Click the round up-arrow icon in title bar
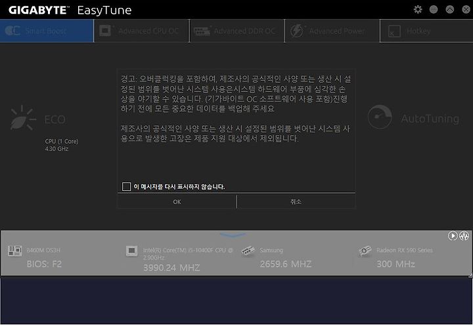Screen dimensions: 473x325 [450, 9]
